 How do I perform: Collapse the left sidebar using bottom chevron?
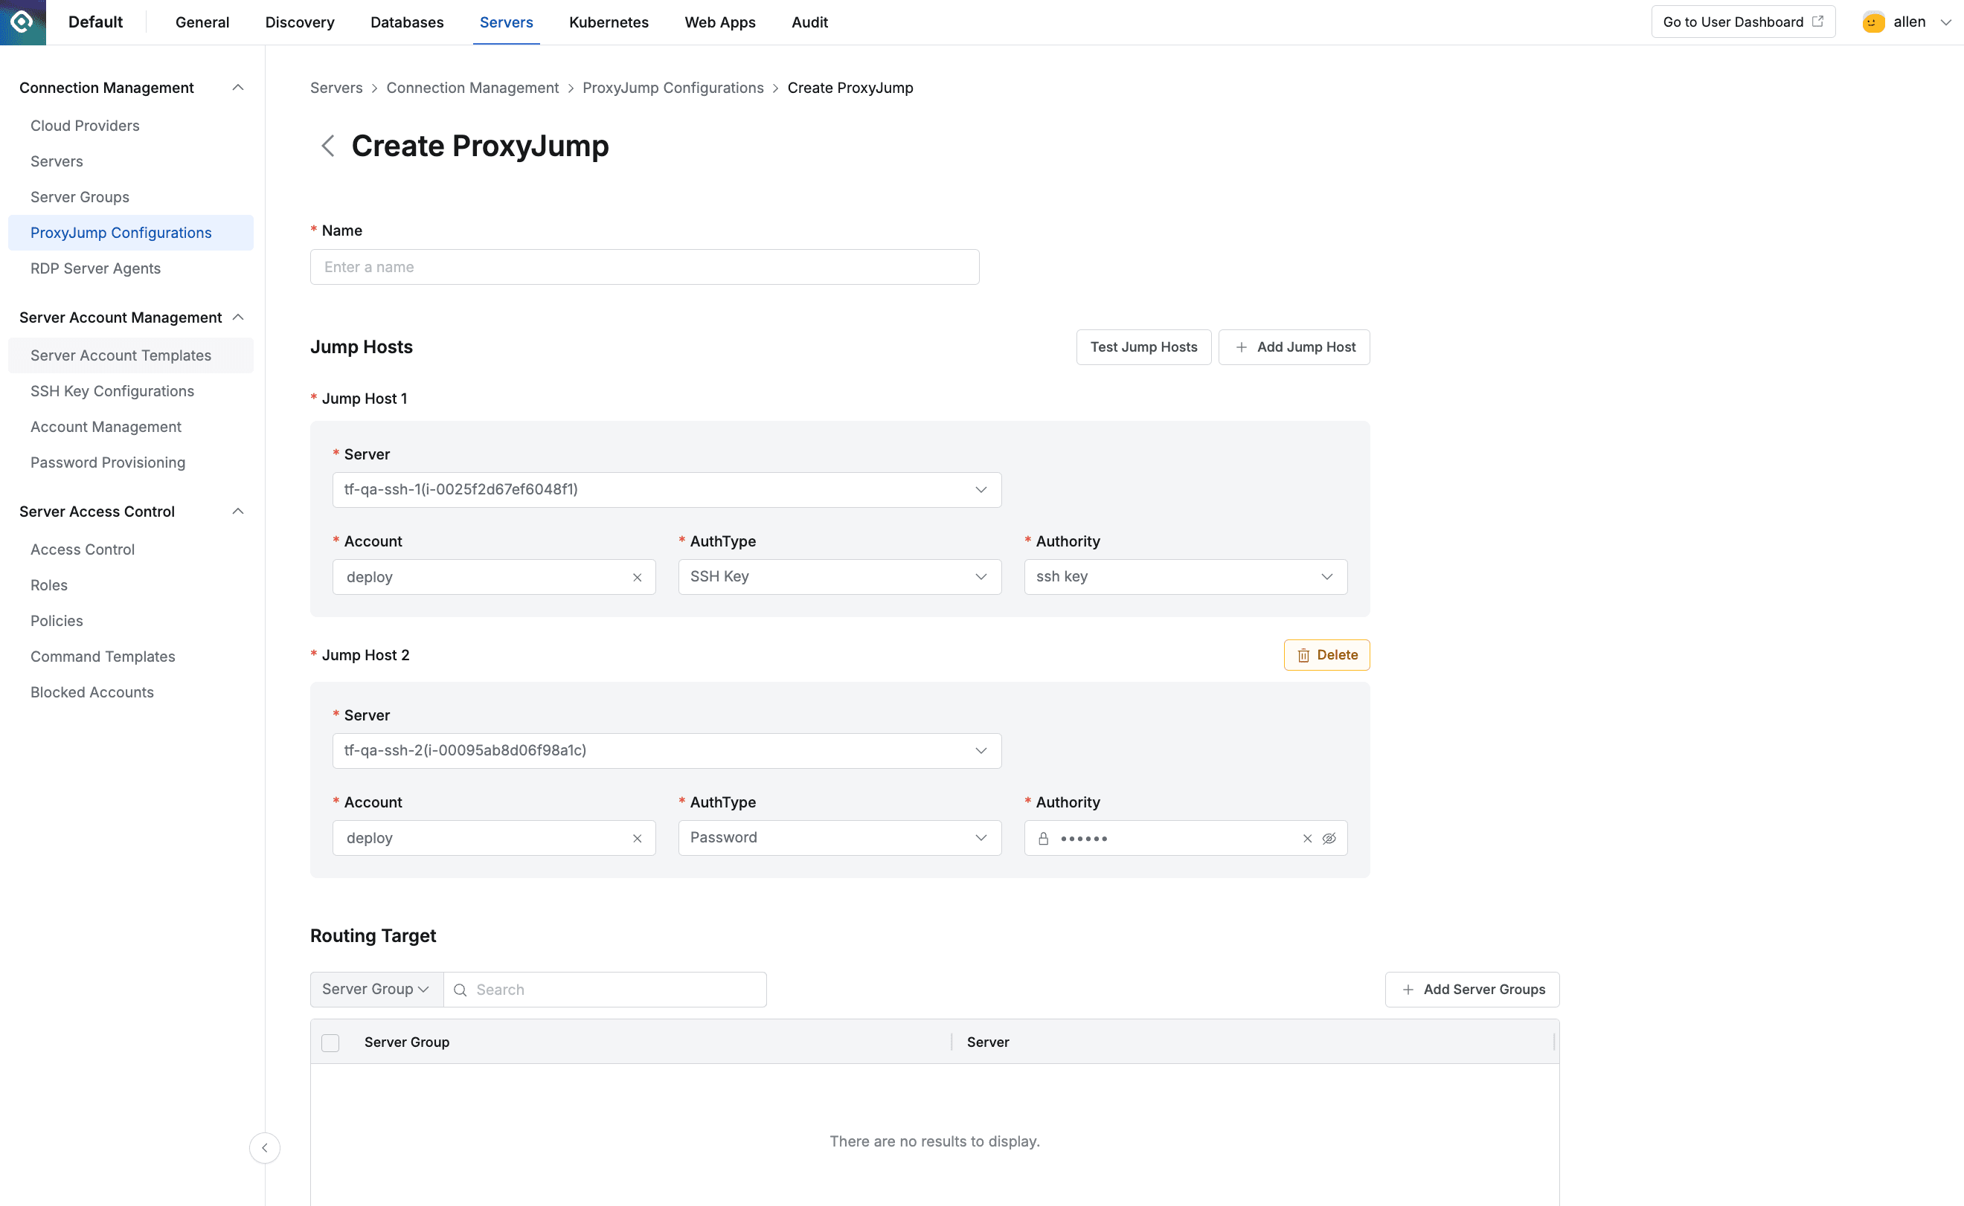264,1148
